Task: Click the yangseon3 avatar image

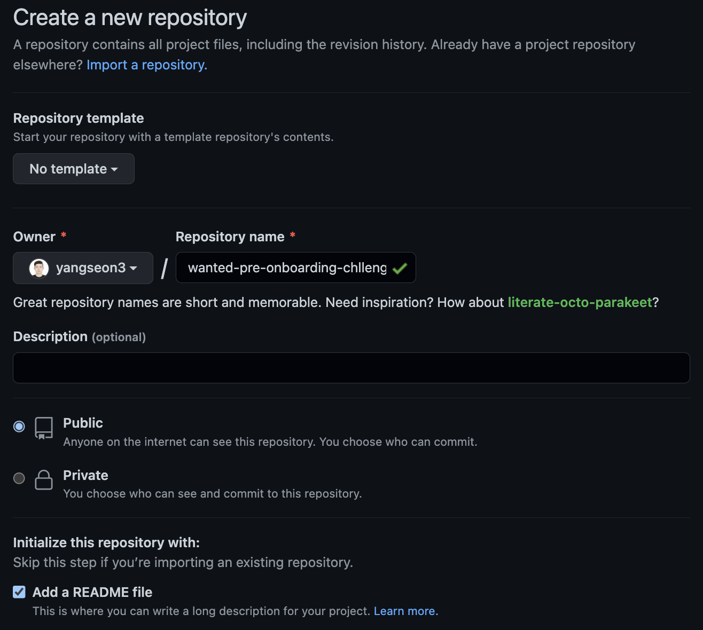Action: click(x=39, y=268)
